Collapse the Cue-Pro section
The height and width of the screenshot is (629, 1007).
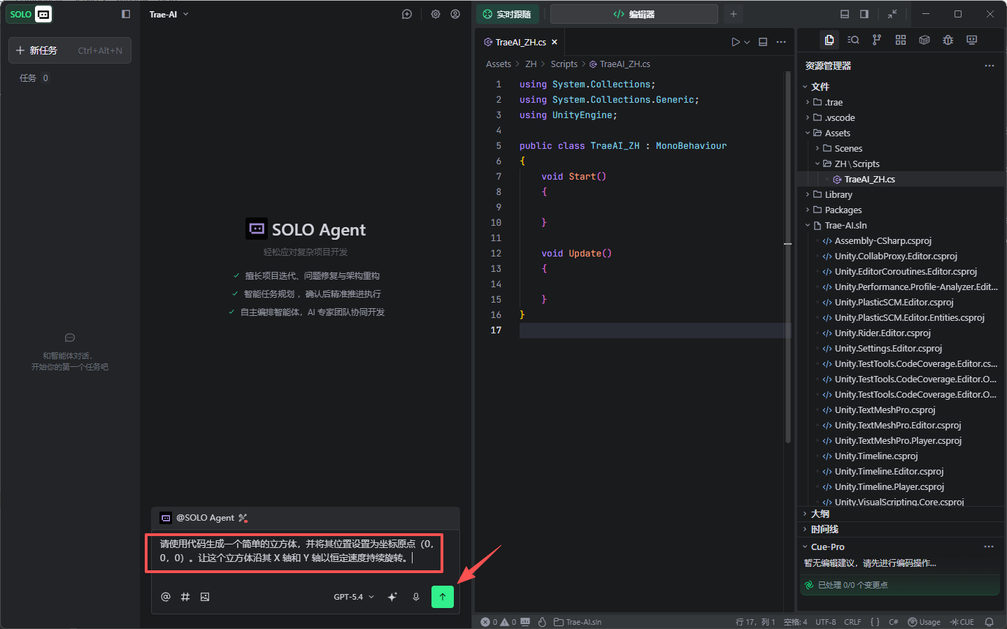[x=806, y=547]
